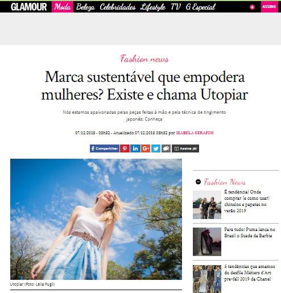
Task: Tweet article with Twitter bird icon
Action: click(156, 148)
